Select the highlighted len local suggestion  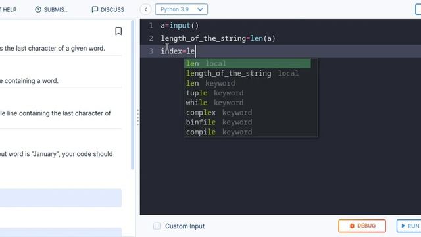pyautogui.click(x=247, y=64)
